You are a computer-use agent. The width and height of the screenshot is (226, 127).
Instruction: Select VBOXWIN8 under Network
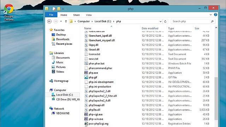63,113
